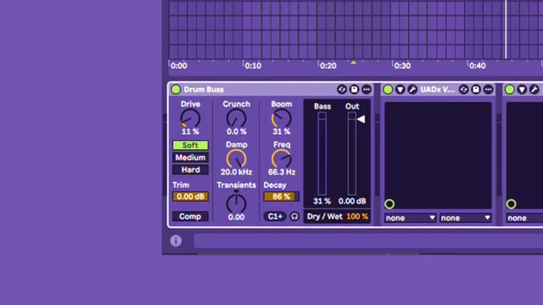Viewport: 543px width, 305px height.
Task: Unfold third device parameters triangle
Action: pyautogui.click(x=522, y=90)
